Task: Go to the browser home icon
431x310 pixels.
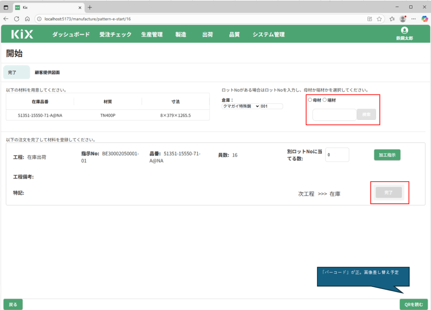Action: click(x=27, y=19)
